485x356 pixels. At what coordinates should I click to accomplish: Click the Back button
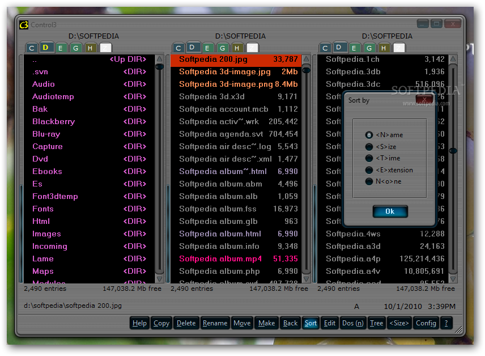(290, 323)
